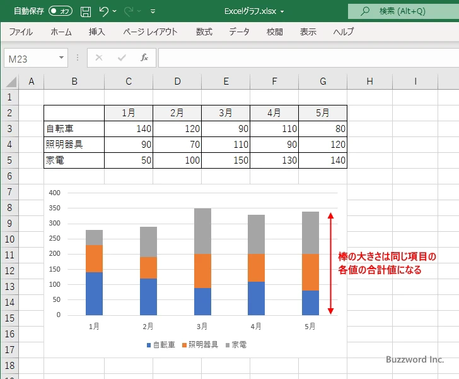The height and width of the screenshot is (379, 459).
Task: Switch to the 挿入 ribbon tab
Action: [x=97, y=32]
